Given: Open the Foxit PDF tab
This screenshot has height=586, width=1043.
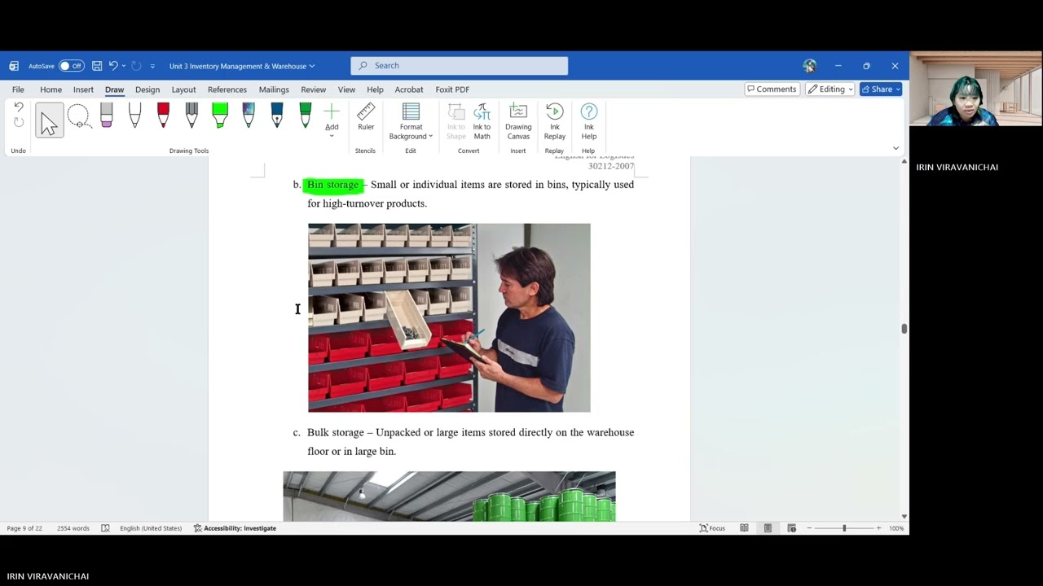Looking at the screenshot, I should coord(452,90).
